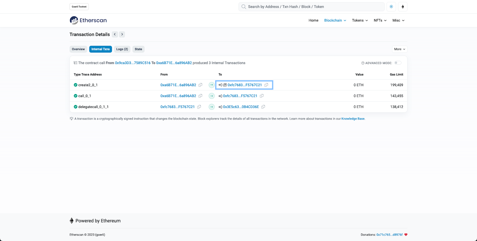Open the More dropdown
This screenshot has width=477, height=241.
click(x=399, y=49)
